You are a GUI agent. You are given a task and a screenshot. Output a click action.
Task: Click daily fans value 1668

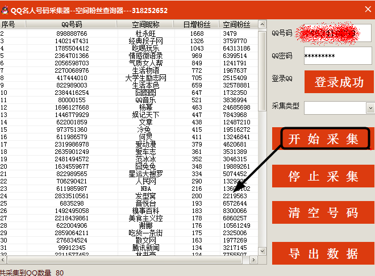click(197, 34)
